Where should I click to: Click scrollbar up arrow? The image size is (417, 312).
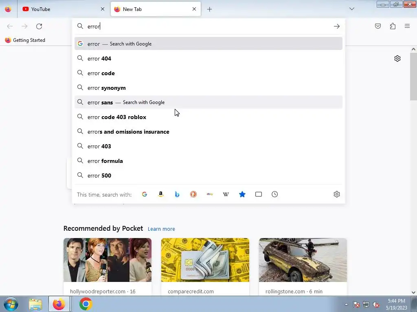tap(413, 49)
